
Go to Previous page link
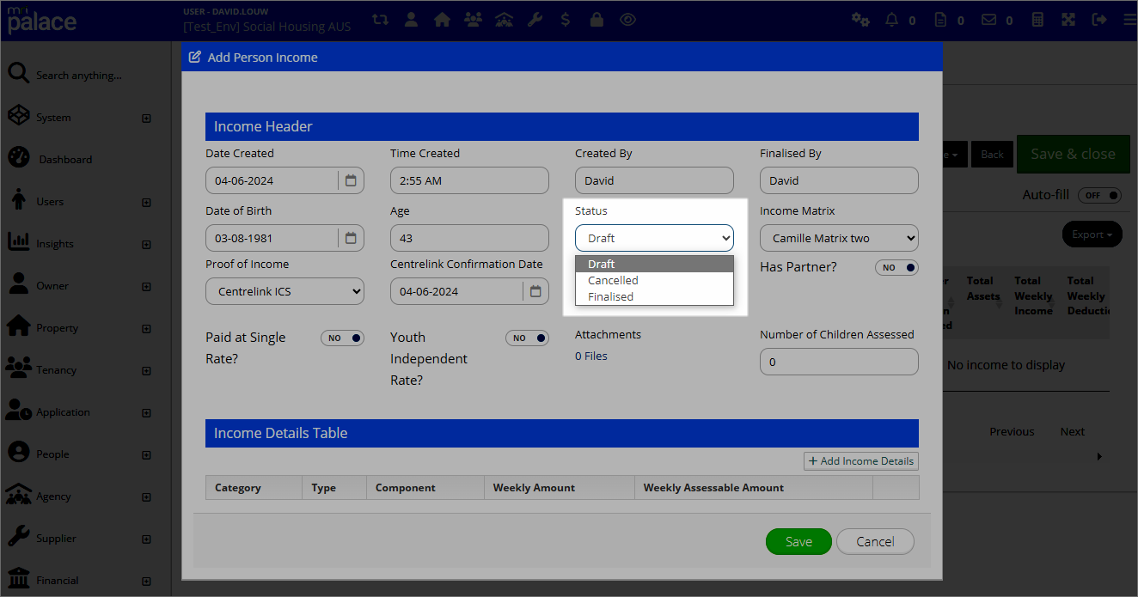pos(1012,431)
